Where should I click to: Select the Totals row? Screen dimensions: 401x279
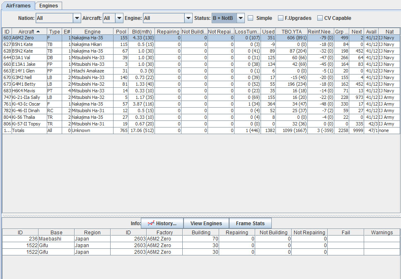point(201,131)
